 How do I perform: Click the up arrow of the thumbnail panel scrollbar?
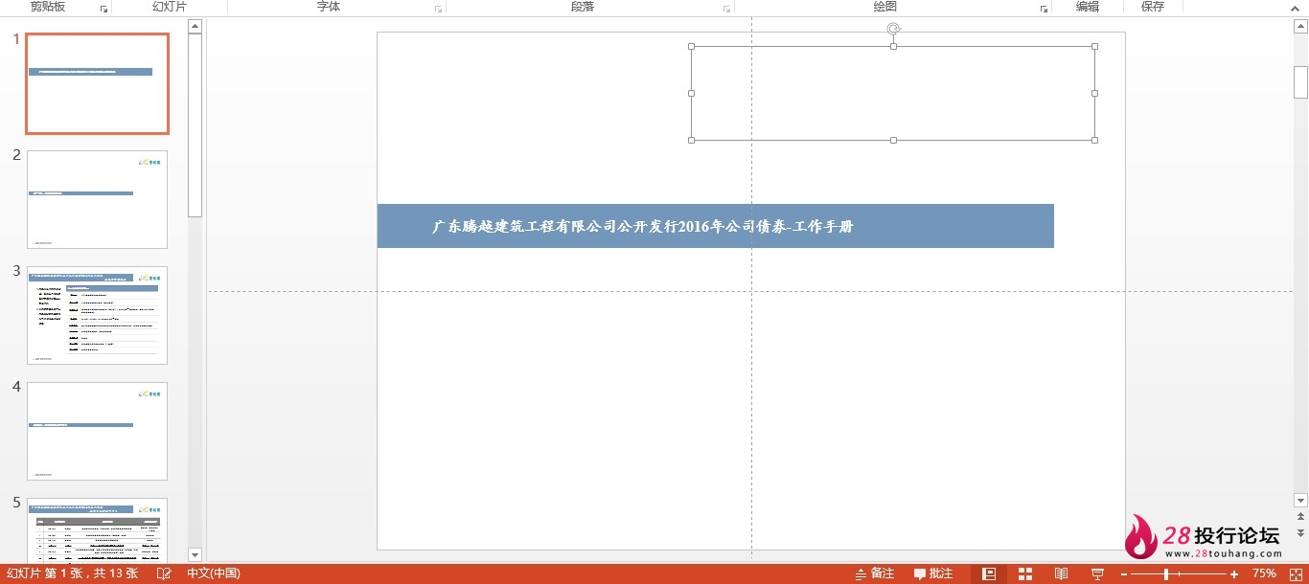pyautogui.click(x=195, y=26)
